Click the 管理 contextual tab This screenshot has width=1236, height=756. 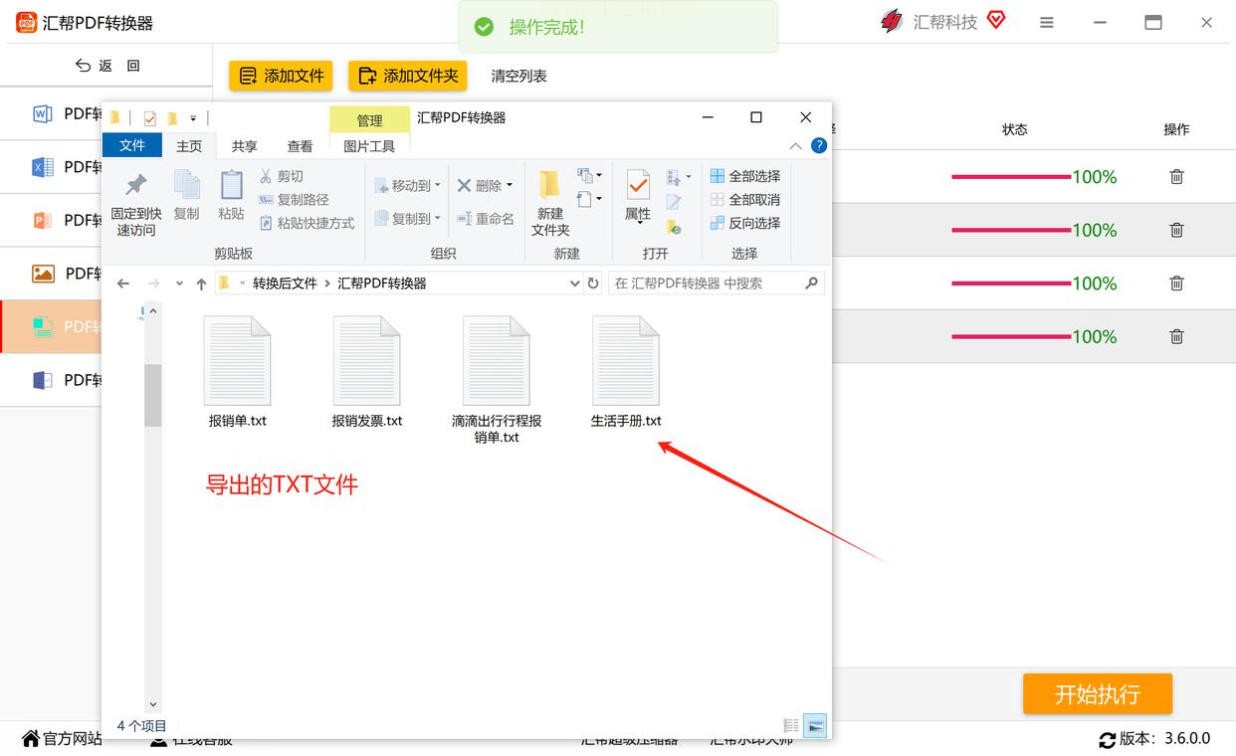369,119
